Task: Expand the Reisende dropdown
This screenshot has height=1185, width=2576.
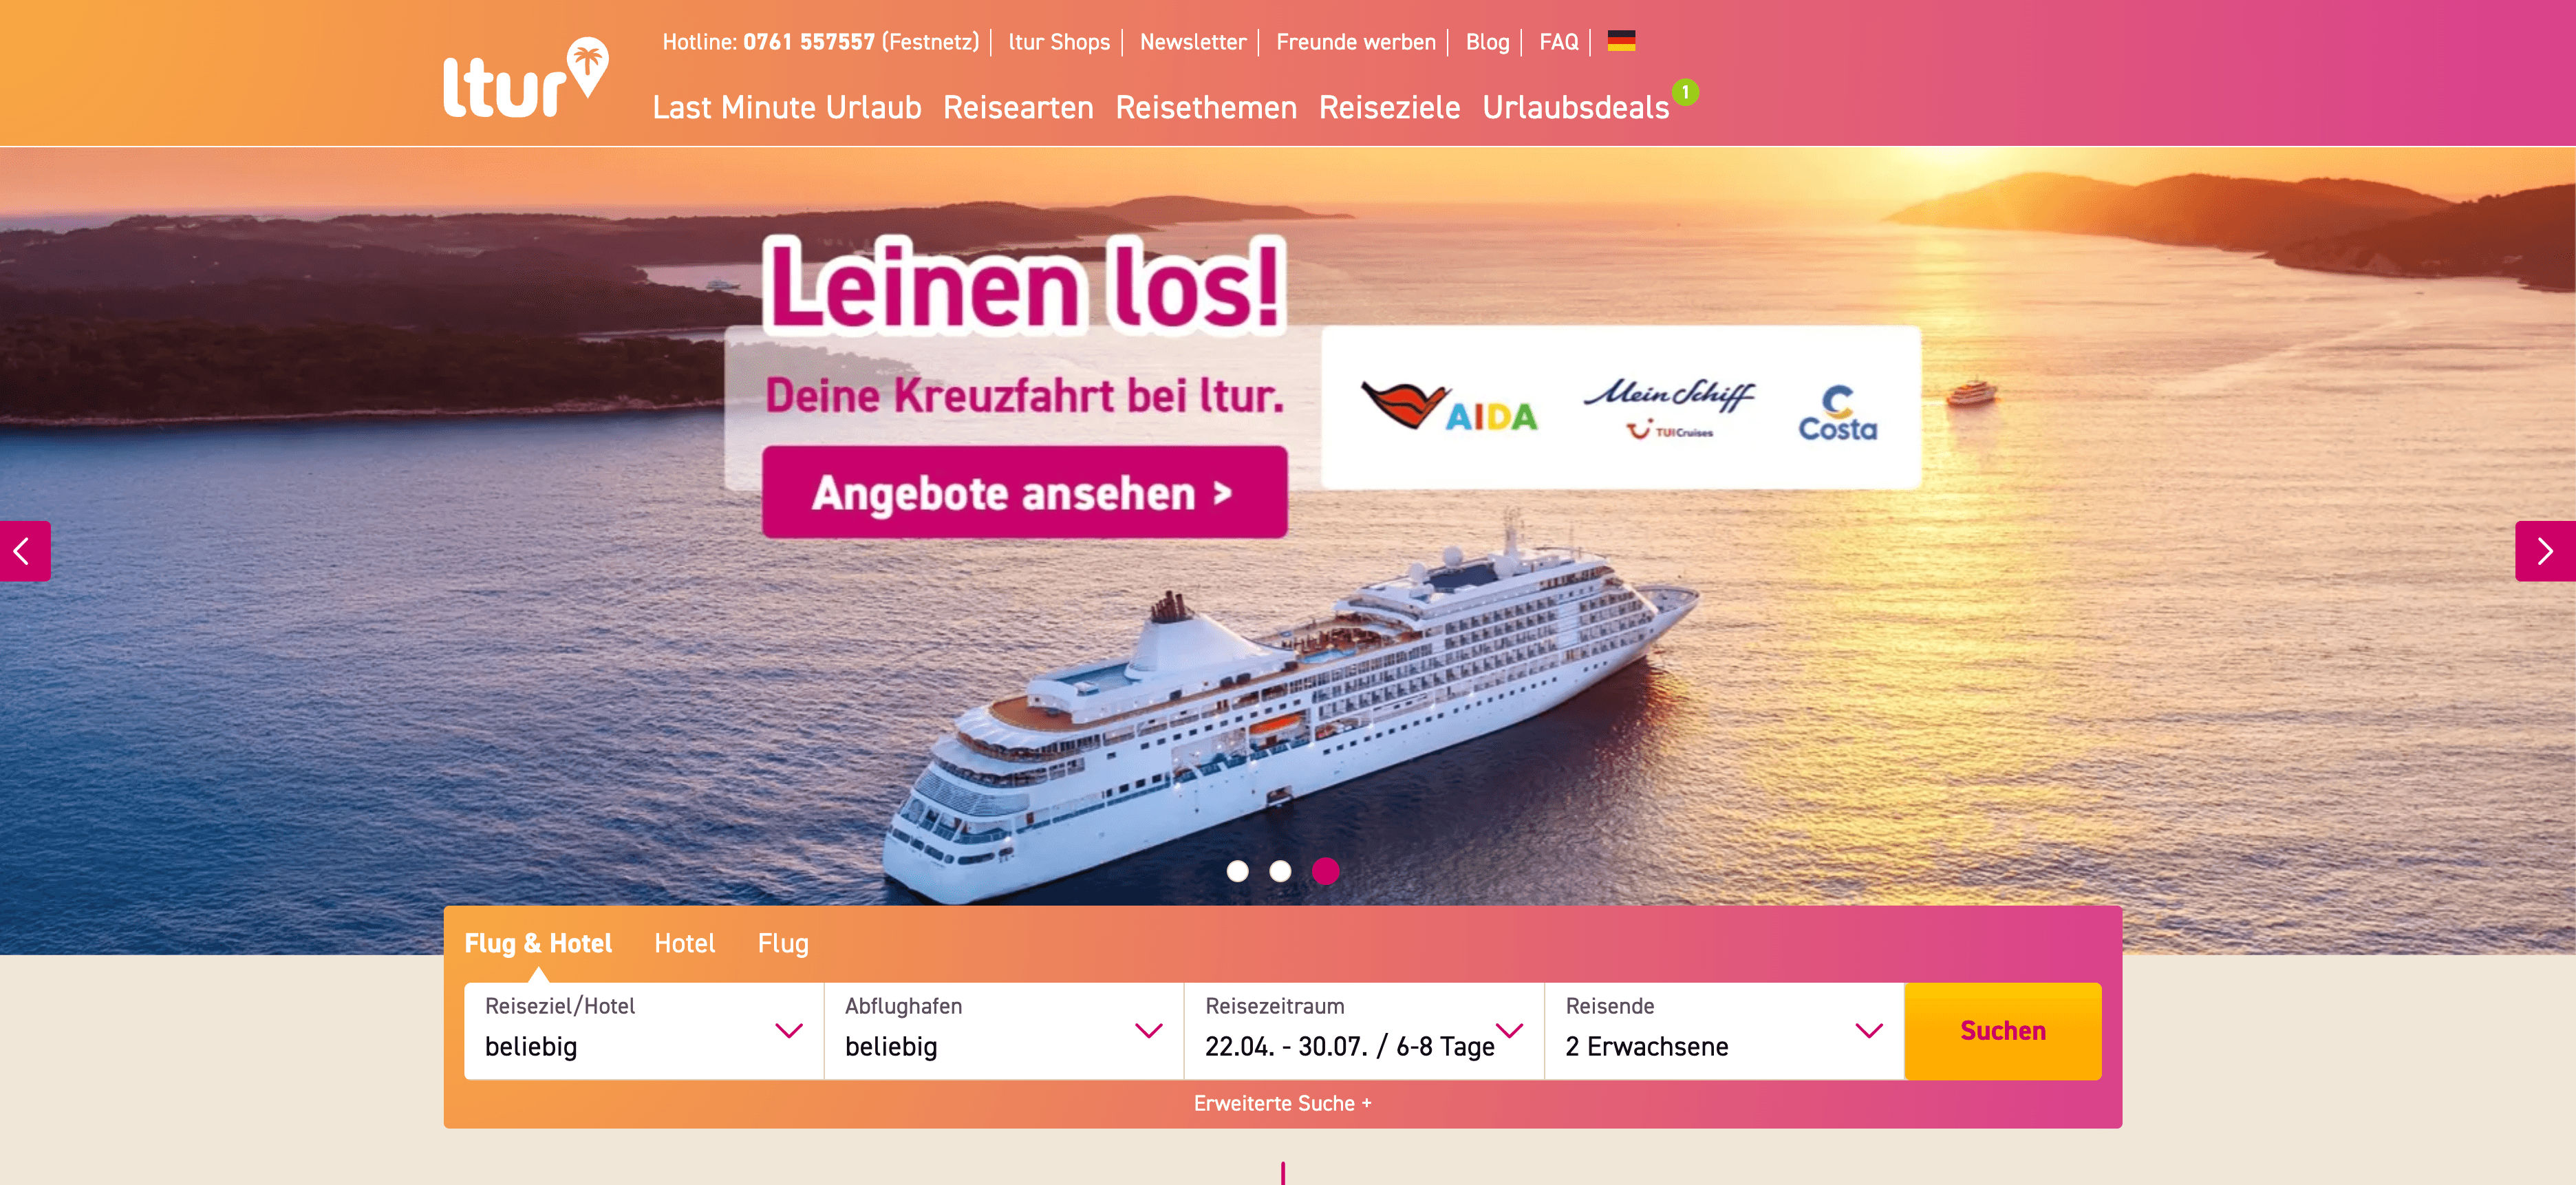Action: 1724,1031
